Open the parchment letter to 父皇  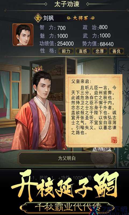point(94,111)
